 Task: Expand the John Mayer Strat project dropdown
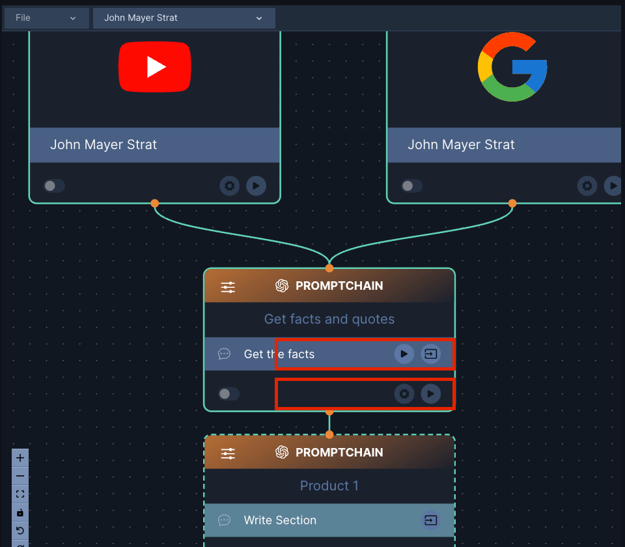[184, 18]
